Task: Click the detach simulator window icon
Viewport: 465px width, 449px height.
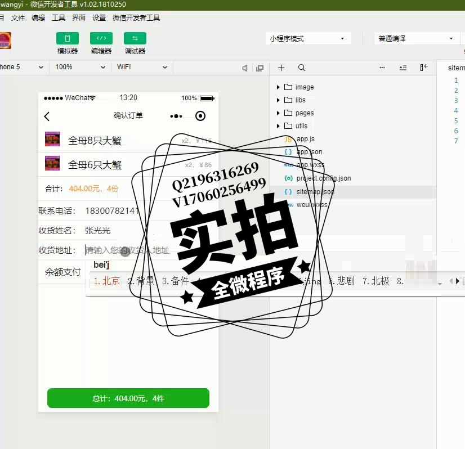Action: click(260, 69)
